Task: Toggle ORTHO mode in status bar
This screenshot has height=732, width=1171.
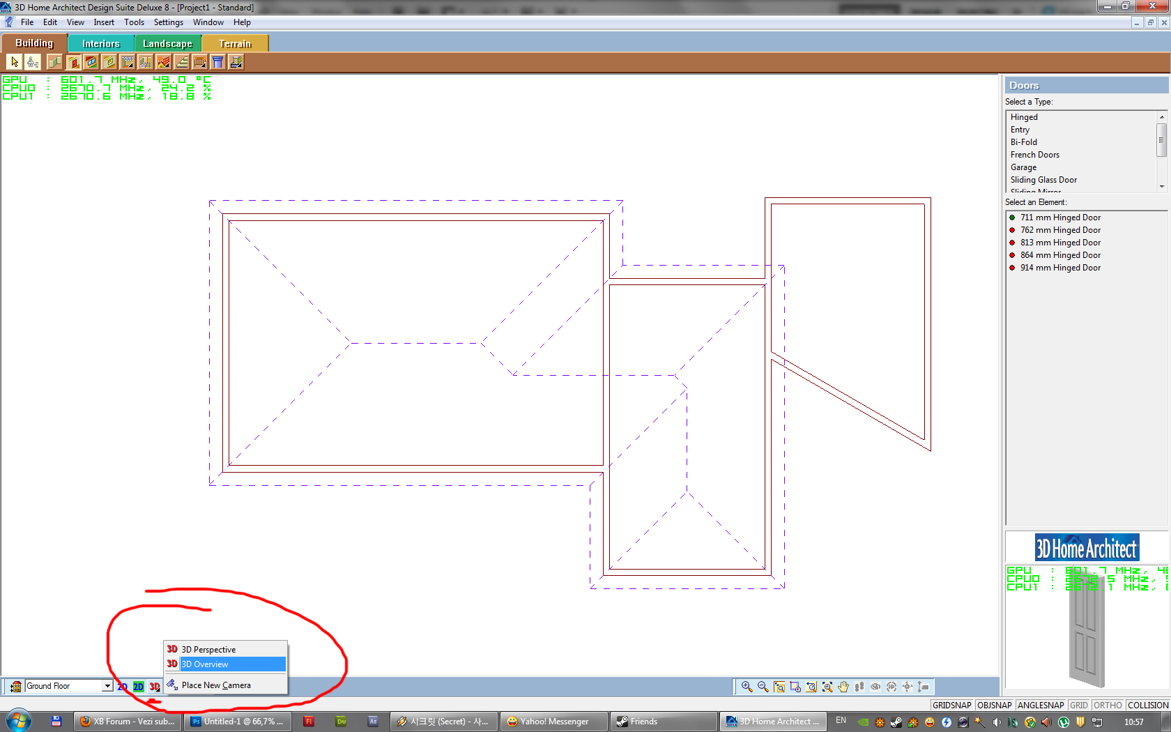Action: click(1108, 705)
